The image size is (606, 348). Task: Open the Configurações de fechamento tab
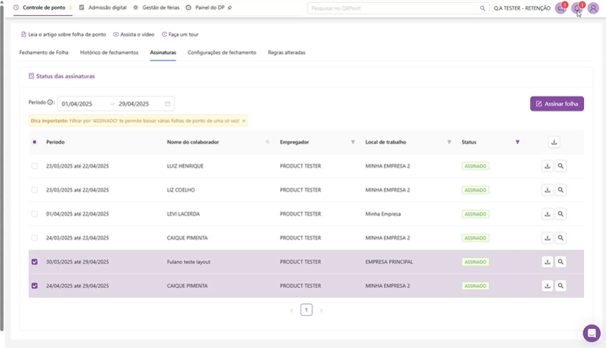222,52
